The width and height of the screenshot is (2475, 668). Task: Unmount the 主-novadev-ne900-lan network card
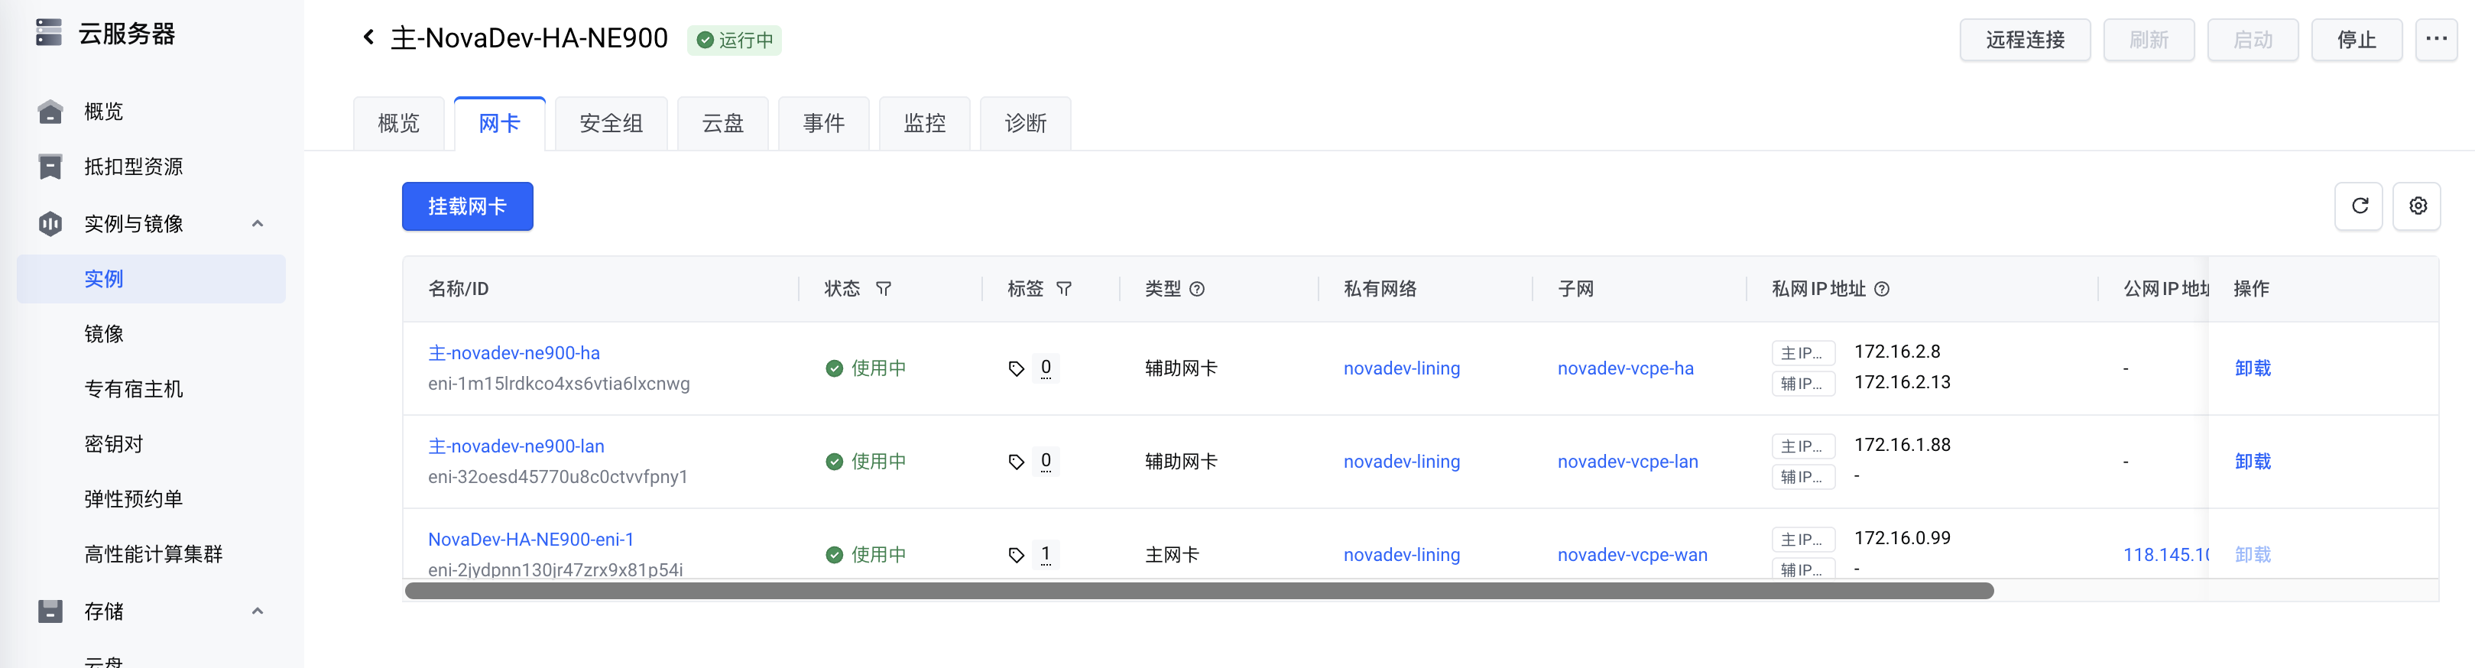(x=2252, y=462)
